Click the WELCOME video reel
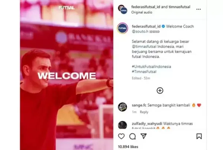This screenshot has width=223, height=150. click(67, 75)
